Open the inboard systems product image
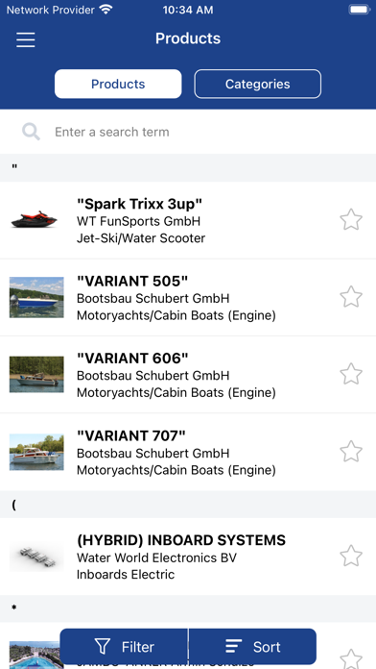 pos(36,556)
